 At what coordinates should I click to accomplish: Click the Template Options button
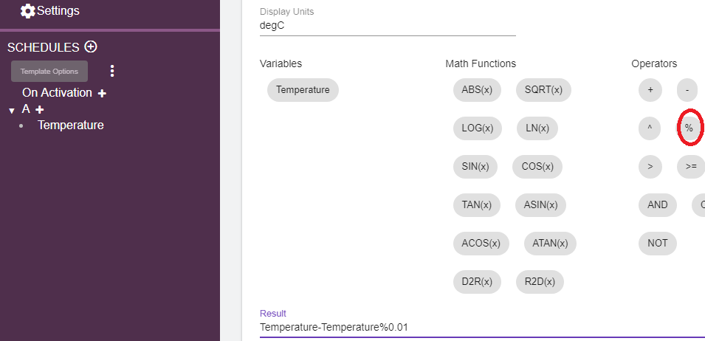[x=49, y=71]
